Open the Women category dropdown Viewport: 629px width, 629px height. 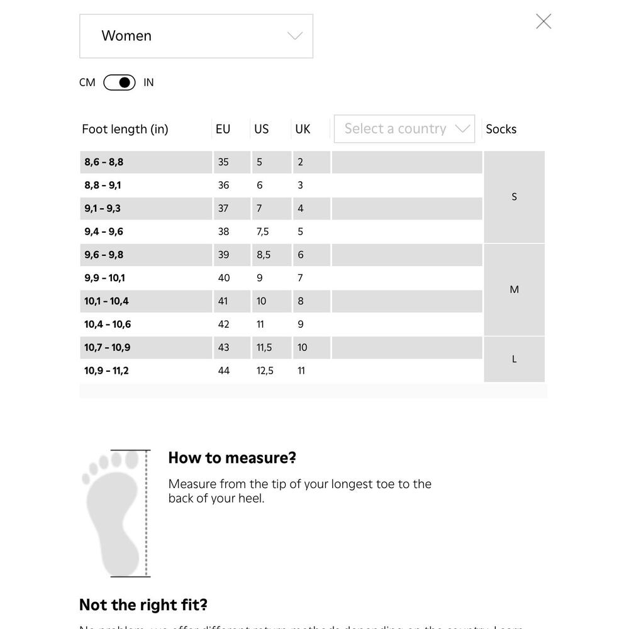(196, 36)
